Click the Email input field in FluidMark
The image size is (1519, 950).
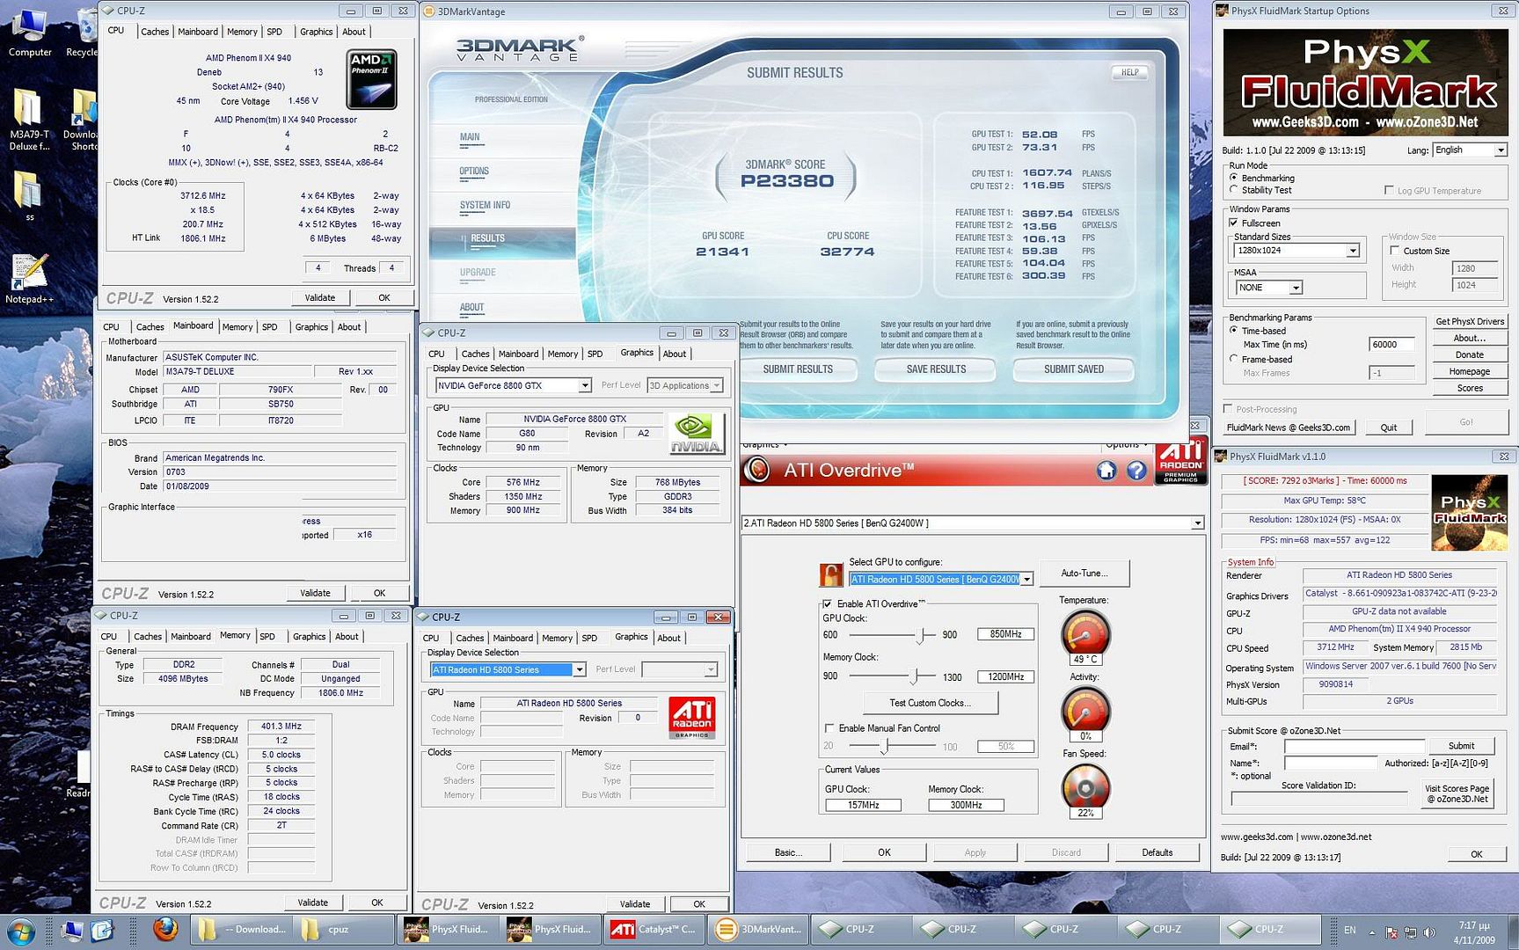1355,745
